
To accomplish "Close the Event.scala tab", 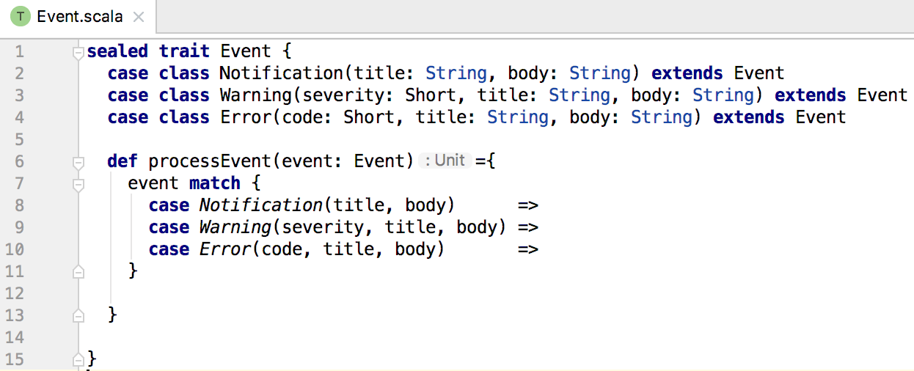I will (x=139, y=17).
